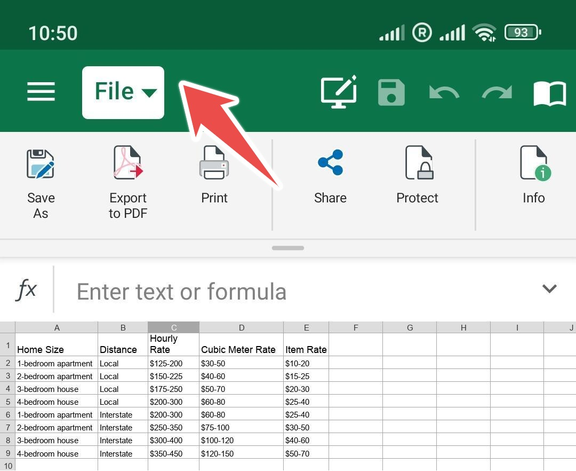Screen dimensions: 576x471
Task: Print the spreadsheet
Action: (x=214, y=175)
